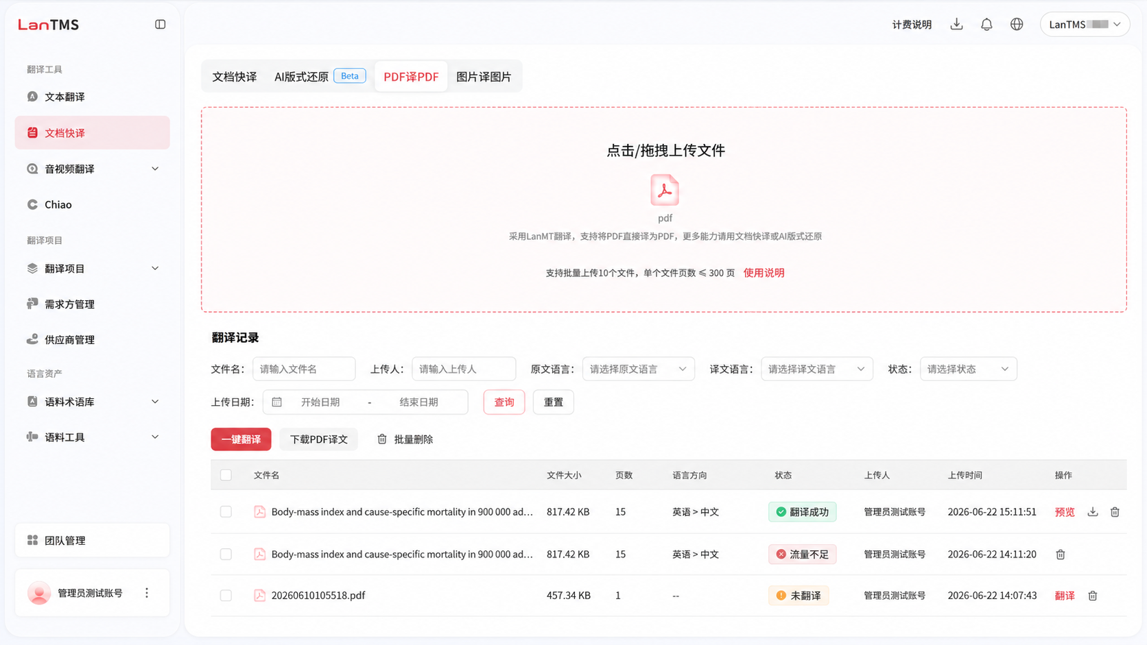Click the 重置 button
Image resolution: width=1147 pixels, height=645 pixels.
(x=554, y=402)
